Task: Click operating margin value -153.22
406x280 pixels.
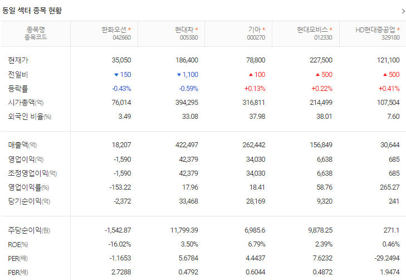Action: tap(120, 187)
